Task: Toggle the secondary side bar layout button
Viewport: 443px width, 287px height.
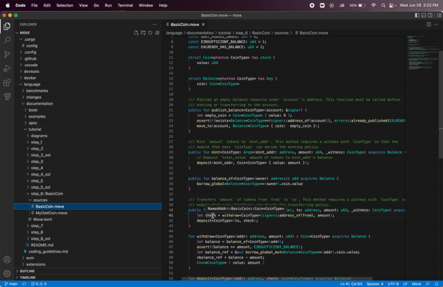Action: pyautogui.click(x=431, y=15)
